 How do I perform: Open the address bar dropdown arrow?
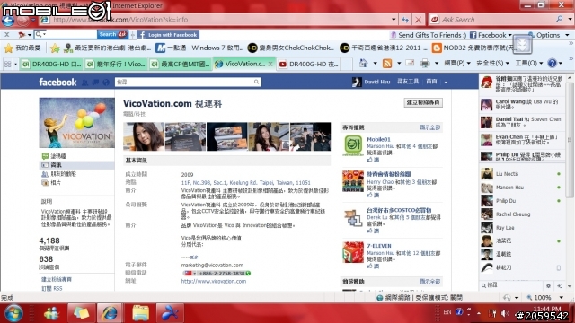[394, 20]
